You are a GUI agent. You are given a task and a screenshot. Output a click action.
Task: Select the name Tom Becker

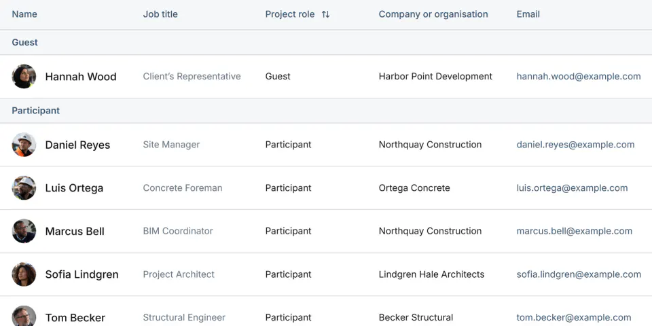[x=75, y=318]
